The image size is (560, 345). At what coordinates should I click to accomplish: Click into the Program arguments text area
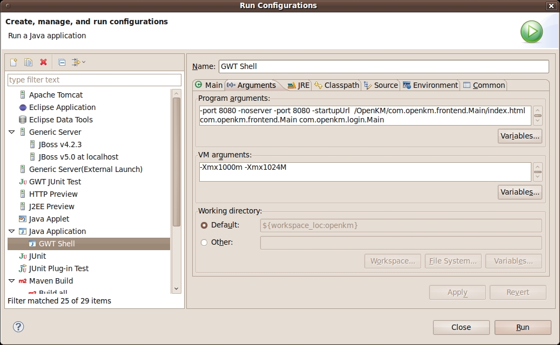(x=365, y=115)
